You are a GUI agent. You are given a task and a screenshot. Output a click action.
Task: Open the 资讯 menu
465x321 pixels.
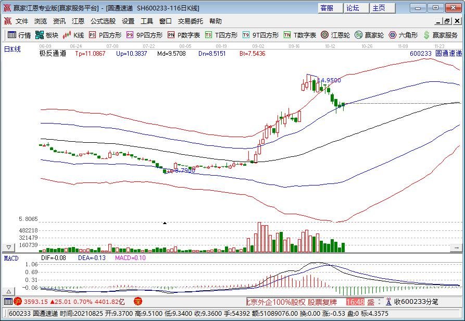pos(59,21)
